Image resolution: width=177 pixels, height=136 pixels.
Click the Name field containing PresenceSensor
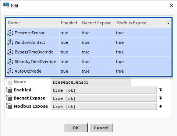click(91, 82)
